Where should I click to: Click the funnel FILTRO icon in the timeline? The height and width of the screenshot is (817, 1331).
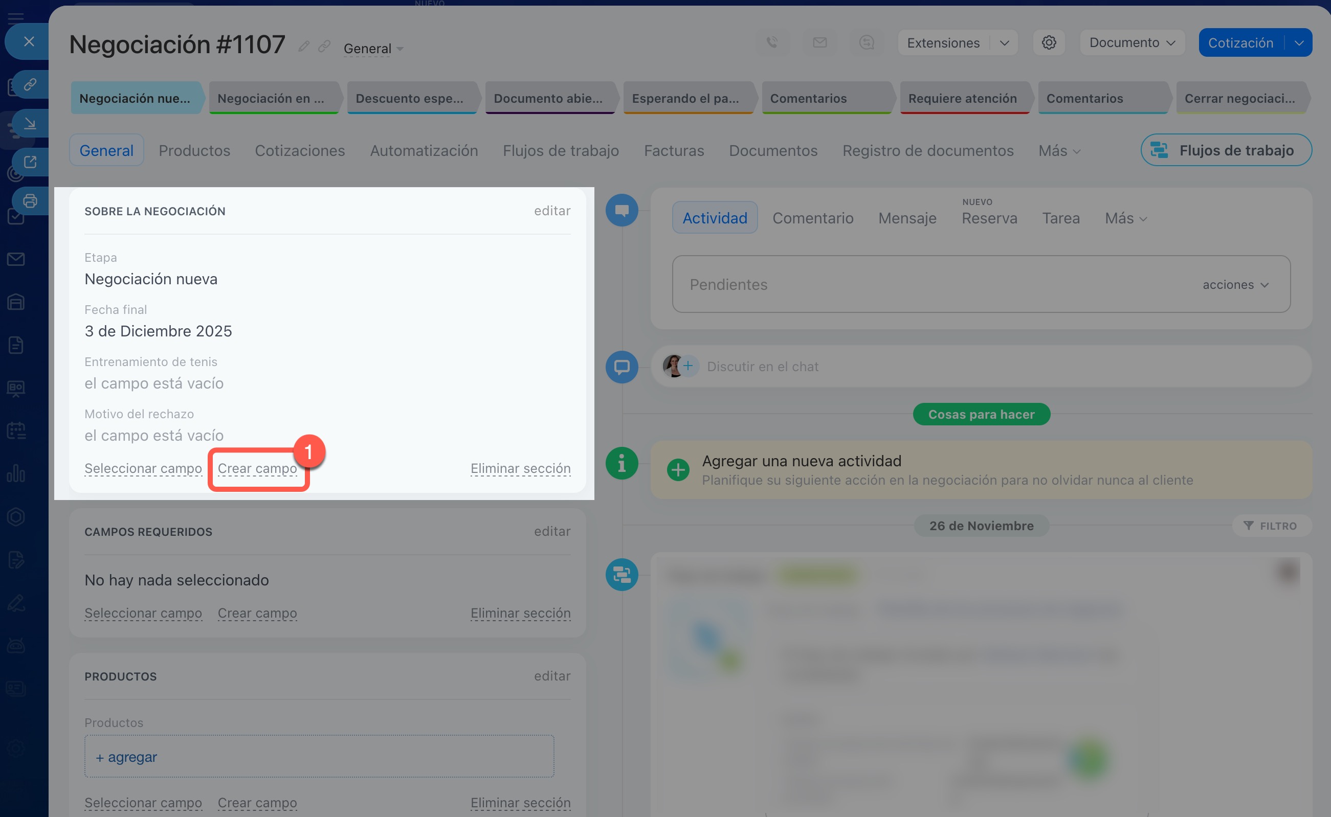(x=1248, y=525)
